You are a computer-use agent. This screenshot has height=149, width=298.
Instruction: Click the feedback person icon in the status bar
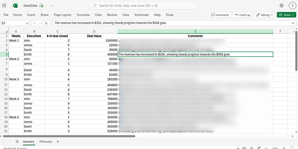[259, 148]
